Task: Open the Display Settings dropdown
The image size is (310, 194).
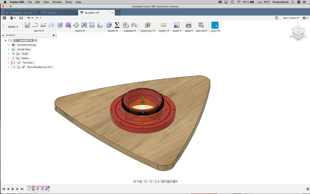Action: 163,181
